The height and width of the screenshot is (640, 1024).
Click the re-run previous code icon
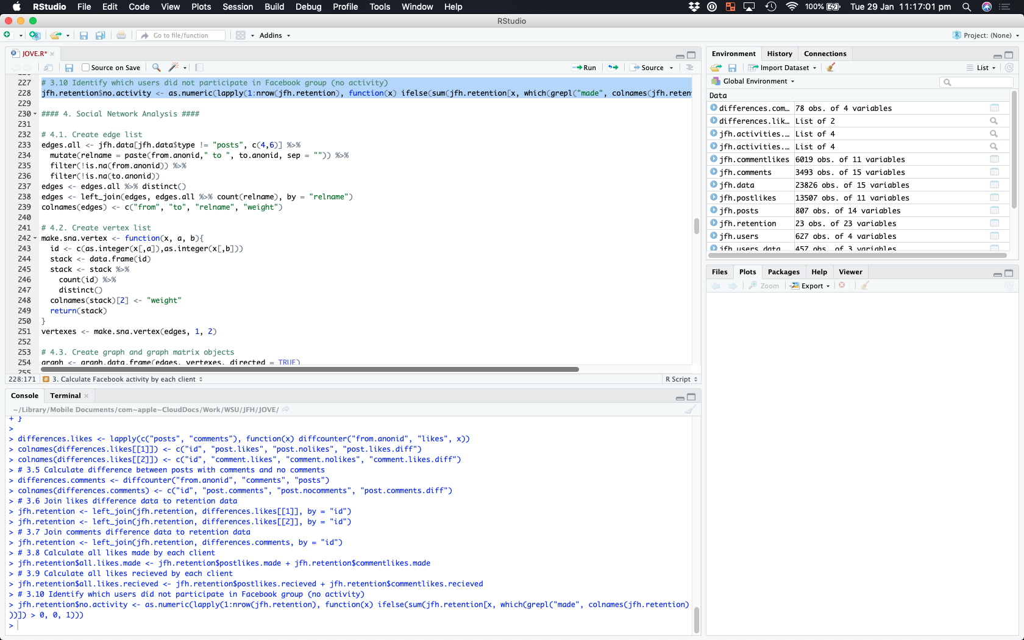(x=613, y=68)
